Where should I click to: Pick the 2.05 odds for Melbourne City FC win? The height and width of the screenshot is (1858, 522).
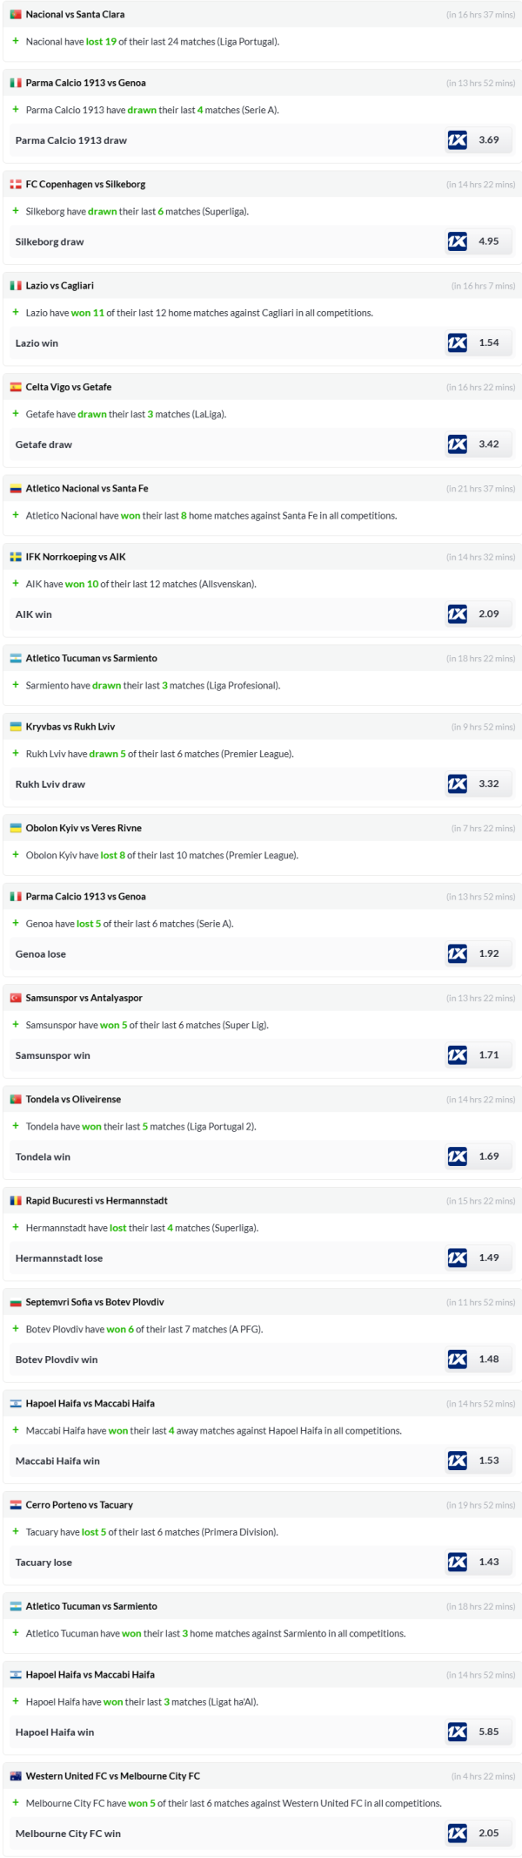pyautogui.click(x=489, y=1833)
